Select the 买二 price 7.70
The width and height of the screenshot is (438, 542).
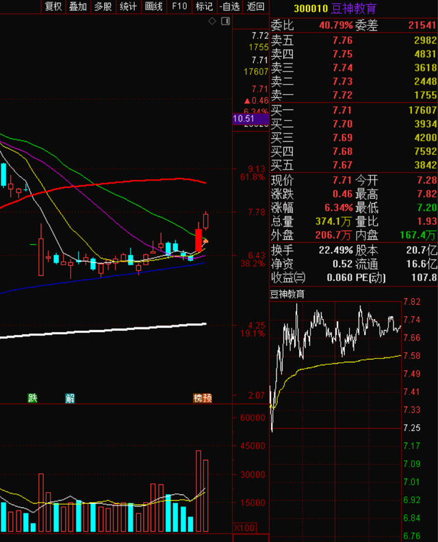[342, 124]
